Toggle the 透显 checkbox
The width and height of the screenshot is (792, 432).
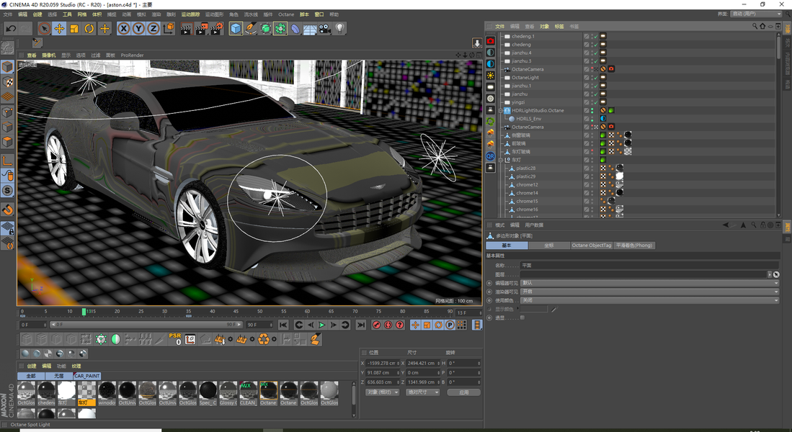[x=522, y=318]
